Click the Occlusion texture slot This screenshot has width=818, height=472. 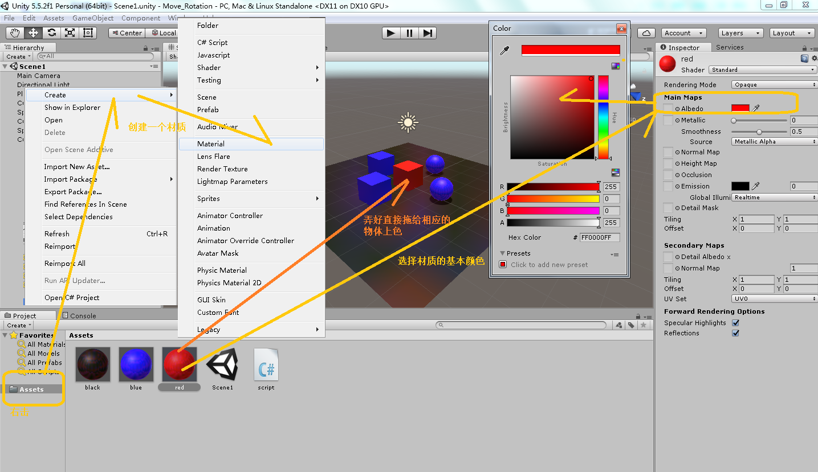click(x=669, y=175)
